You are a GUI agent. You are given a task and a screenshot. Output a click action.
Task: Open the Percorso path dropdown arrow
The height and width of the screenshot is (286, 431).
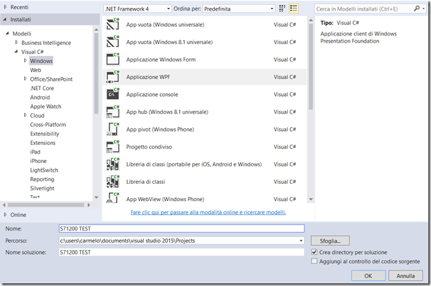tap(301, 241)
